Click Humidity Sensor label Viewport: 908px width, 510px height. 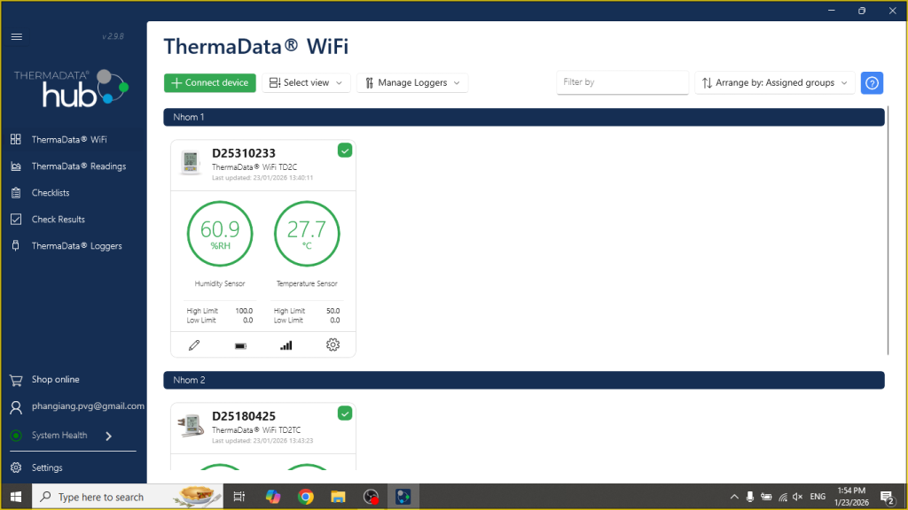[220, 283]
